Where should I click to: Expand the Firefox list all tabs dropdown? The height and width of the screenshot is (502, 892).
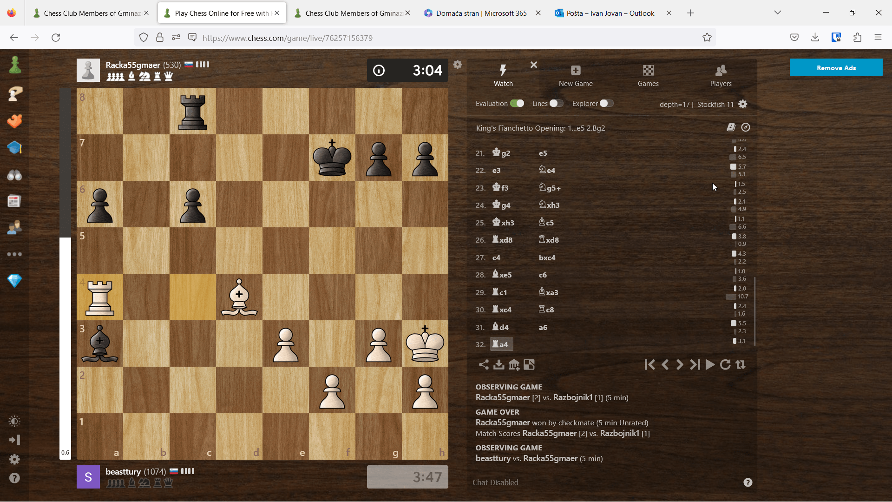point(777,13)
